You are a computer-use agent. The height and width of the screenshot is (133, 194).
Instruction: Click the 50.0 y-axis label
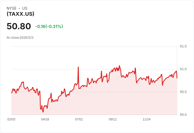[x=183, y=115]
